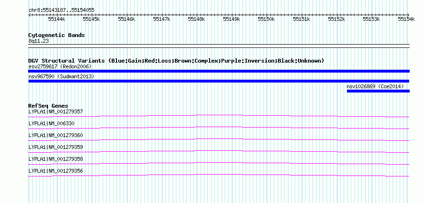Image resolution: width=423 pixels, height=203 pixels.
Task: Click the magenta gene line of NM_001279356
Action: tap(219, 175)
